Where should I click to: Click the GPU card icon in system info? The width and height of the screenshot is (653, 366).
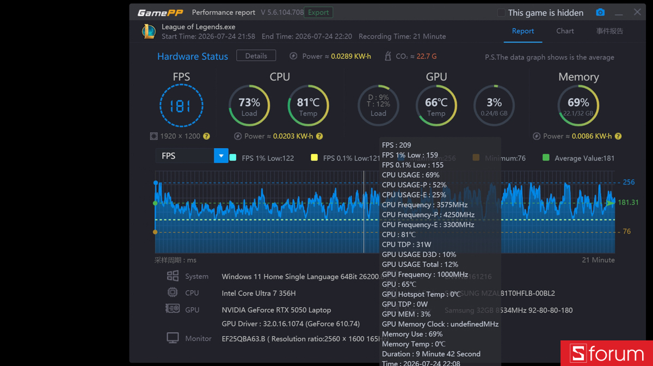click(173, 309)
